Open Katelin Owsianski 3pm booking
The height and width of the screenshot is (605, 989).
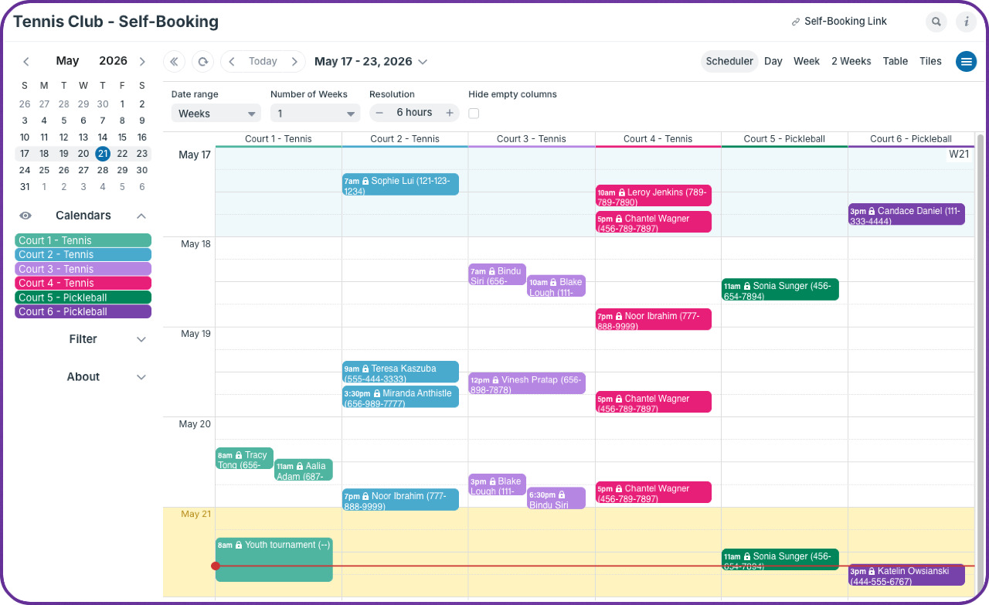pyautogui.click(x=906, y=575)
